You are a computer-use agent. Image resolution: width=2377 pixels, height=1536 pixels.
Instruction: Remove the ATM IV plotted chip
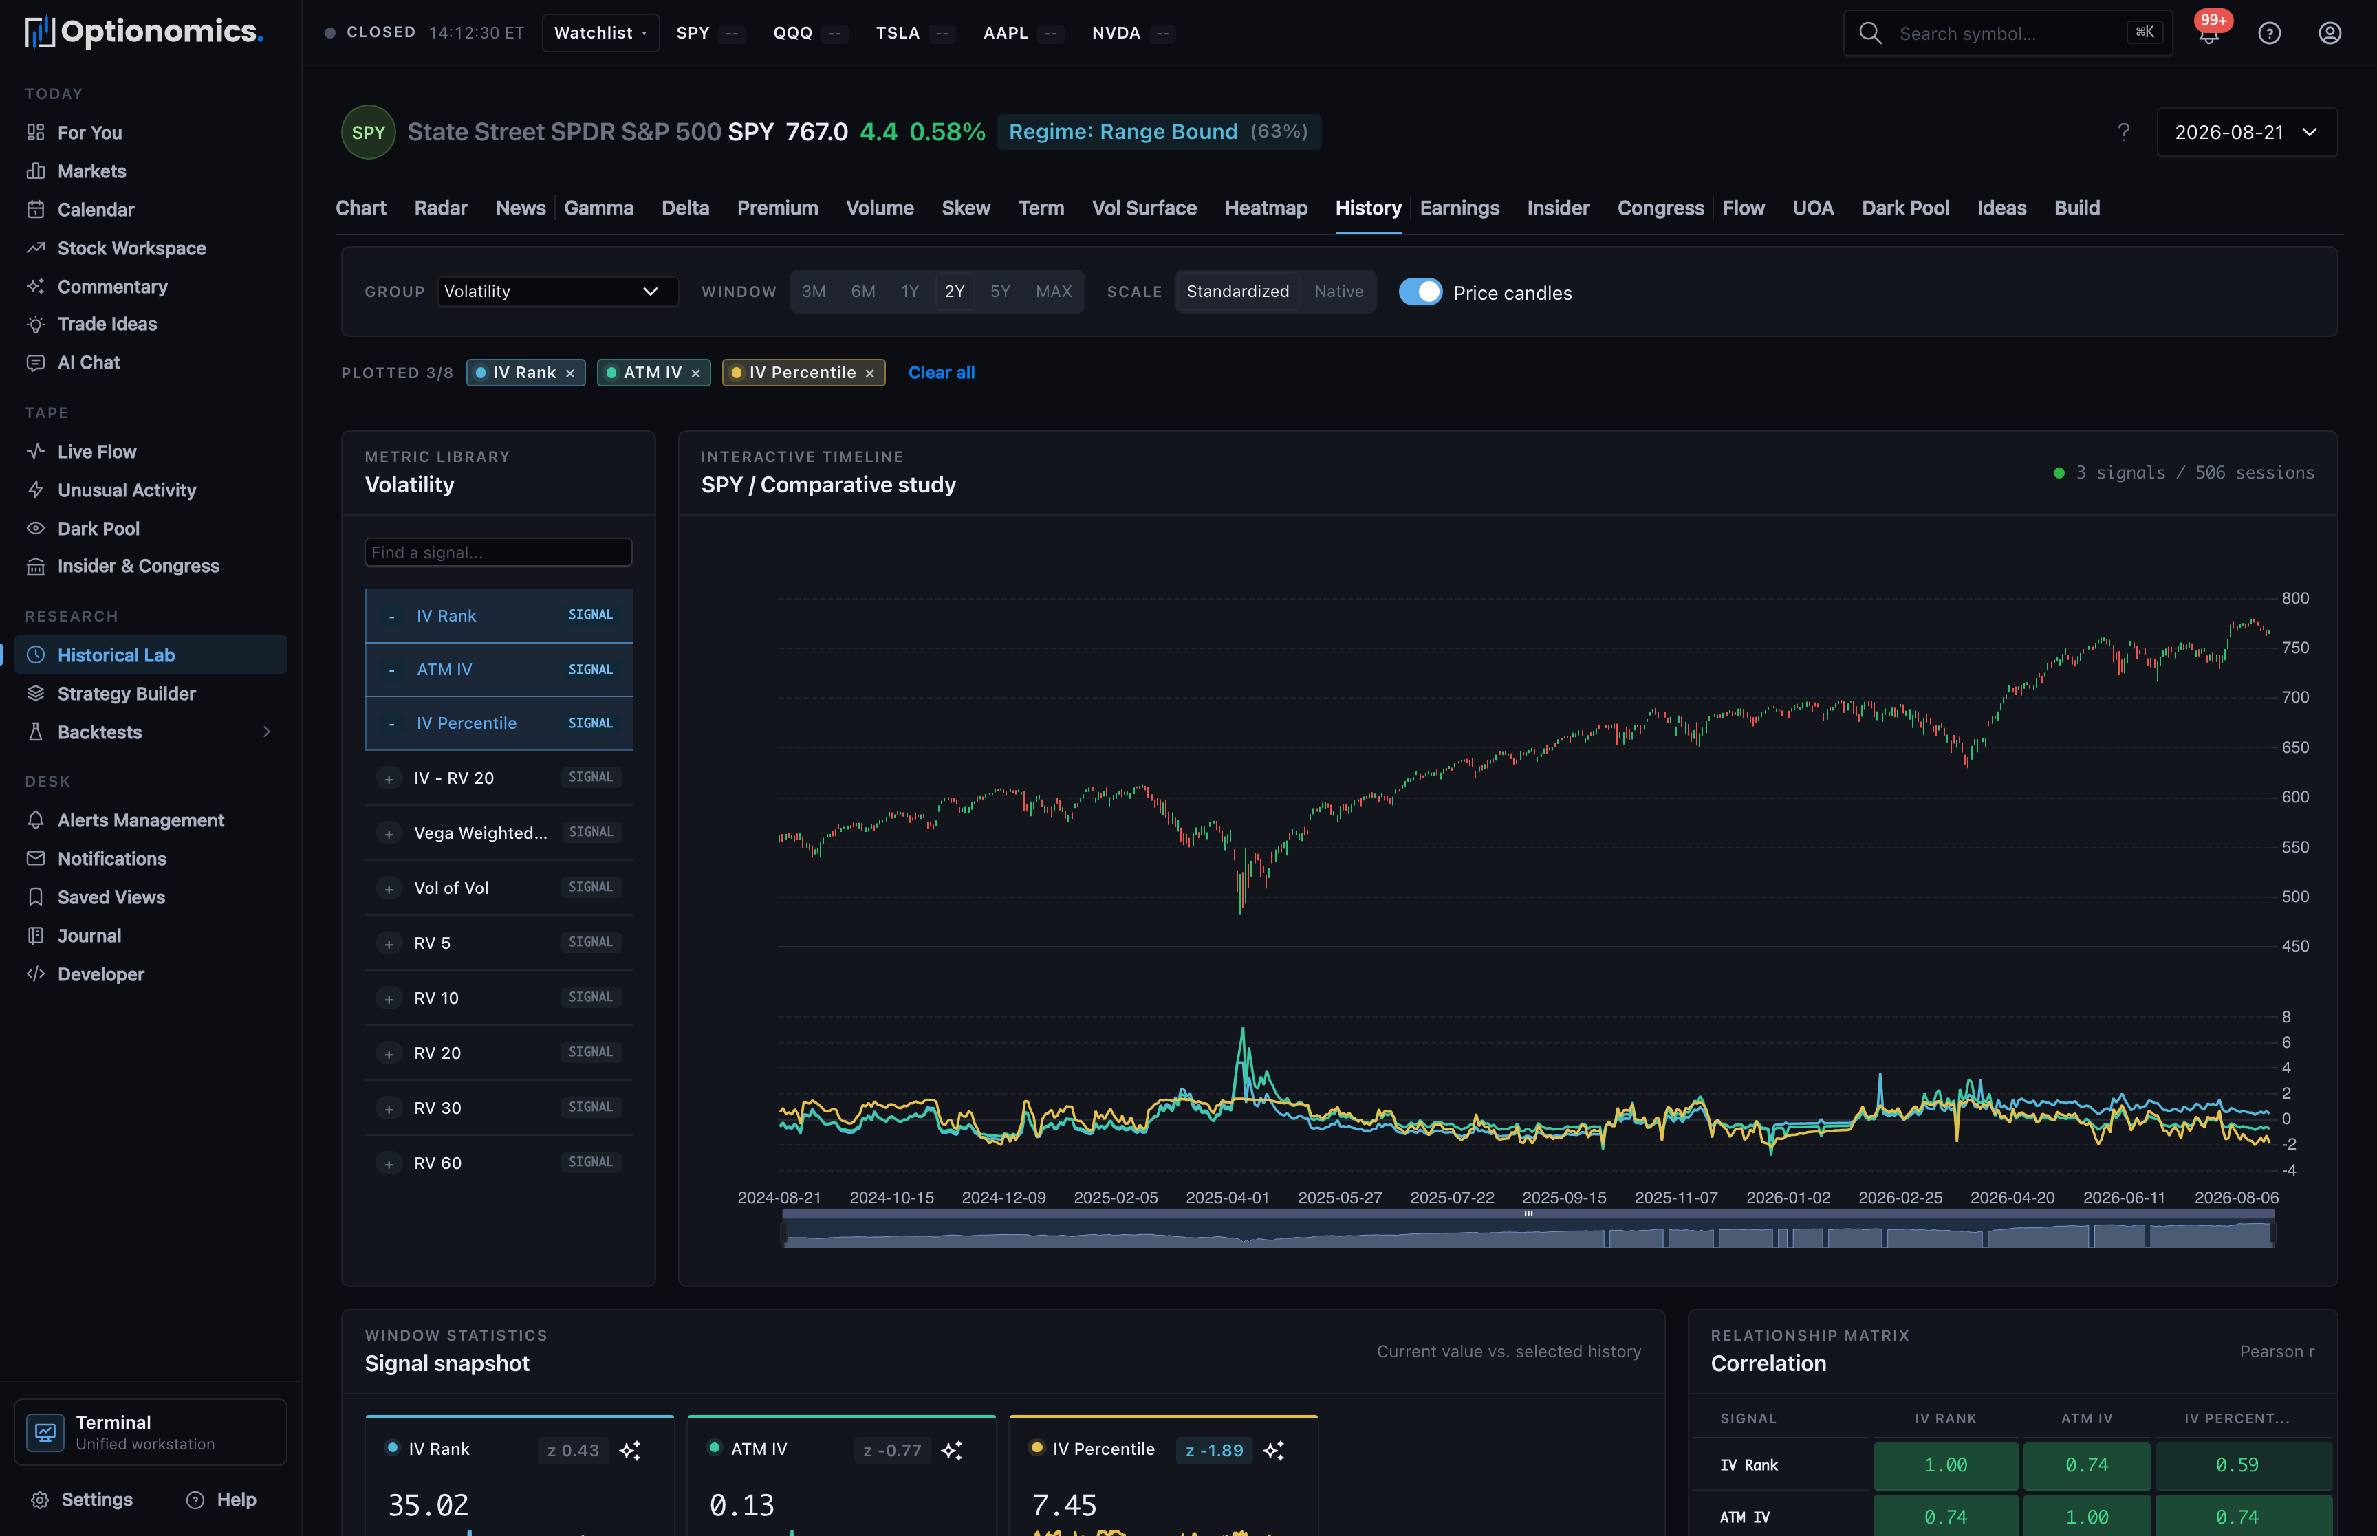click(695, 373)
